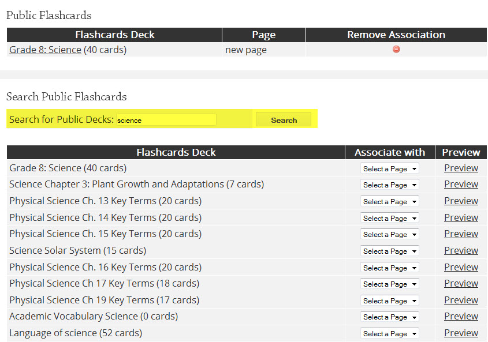Expand page dropdown for Science Chapter 3 deck

pos(390,185)
